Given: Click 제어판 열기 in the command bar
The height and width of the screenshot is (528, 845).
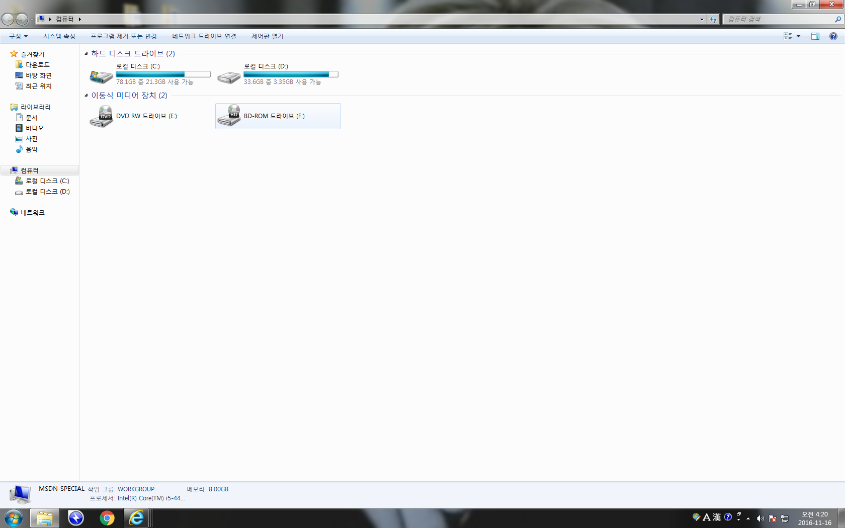Looking at the screenshot, I should tap(268, 36).
